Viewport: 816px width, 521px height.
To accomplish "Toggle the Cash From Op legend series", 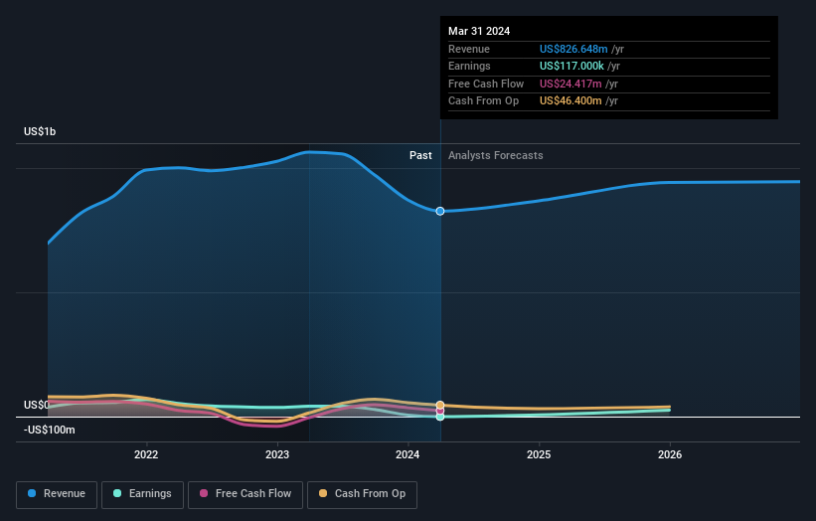I will click(362, 494).
